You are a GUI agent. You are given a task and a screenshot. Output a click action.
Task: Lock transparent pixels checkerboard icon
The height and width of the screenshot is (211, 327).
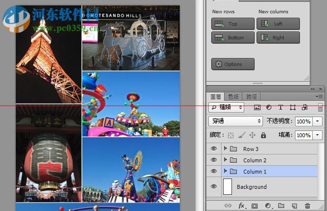[x=230, y=135]
